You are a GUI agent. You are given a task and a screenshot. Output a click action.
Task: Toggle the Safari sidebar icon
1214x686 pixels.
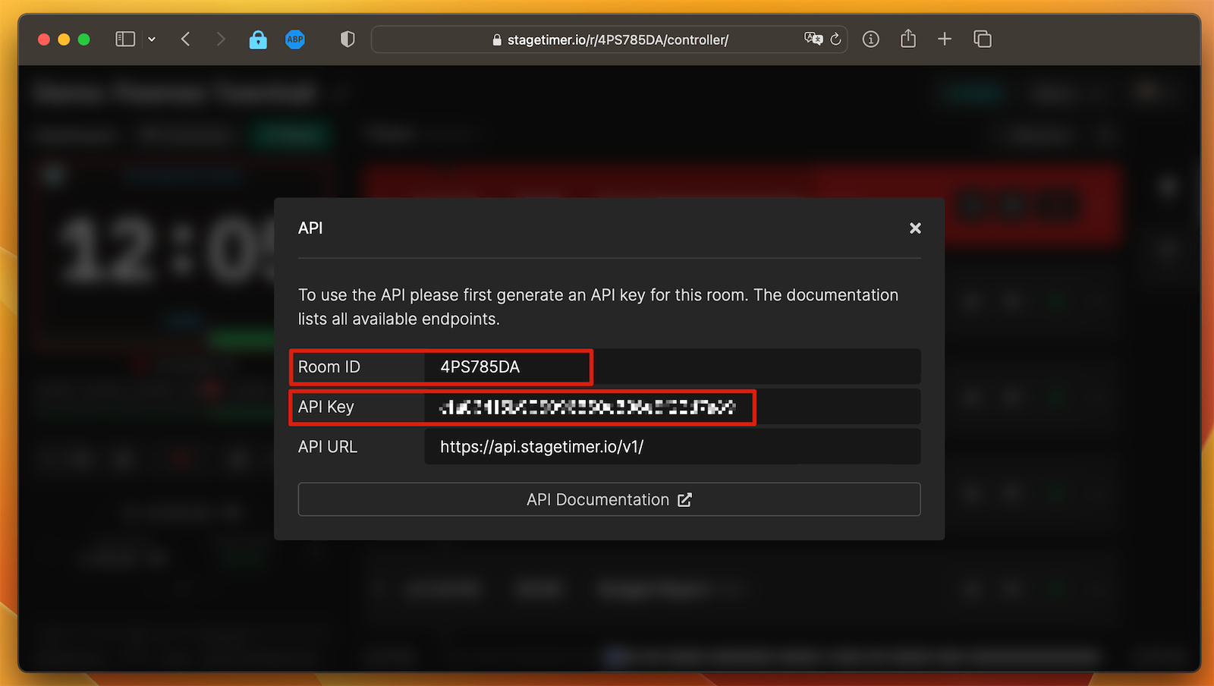click(125, 39)
